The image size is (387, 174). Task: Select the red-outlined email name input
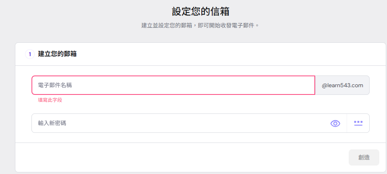[173, 85]
